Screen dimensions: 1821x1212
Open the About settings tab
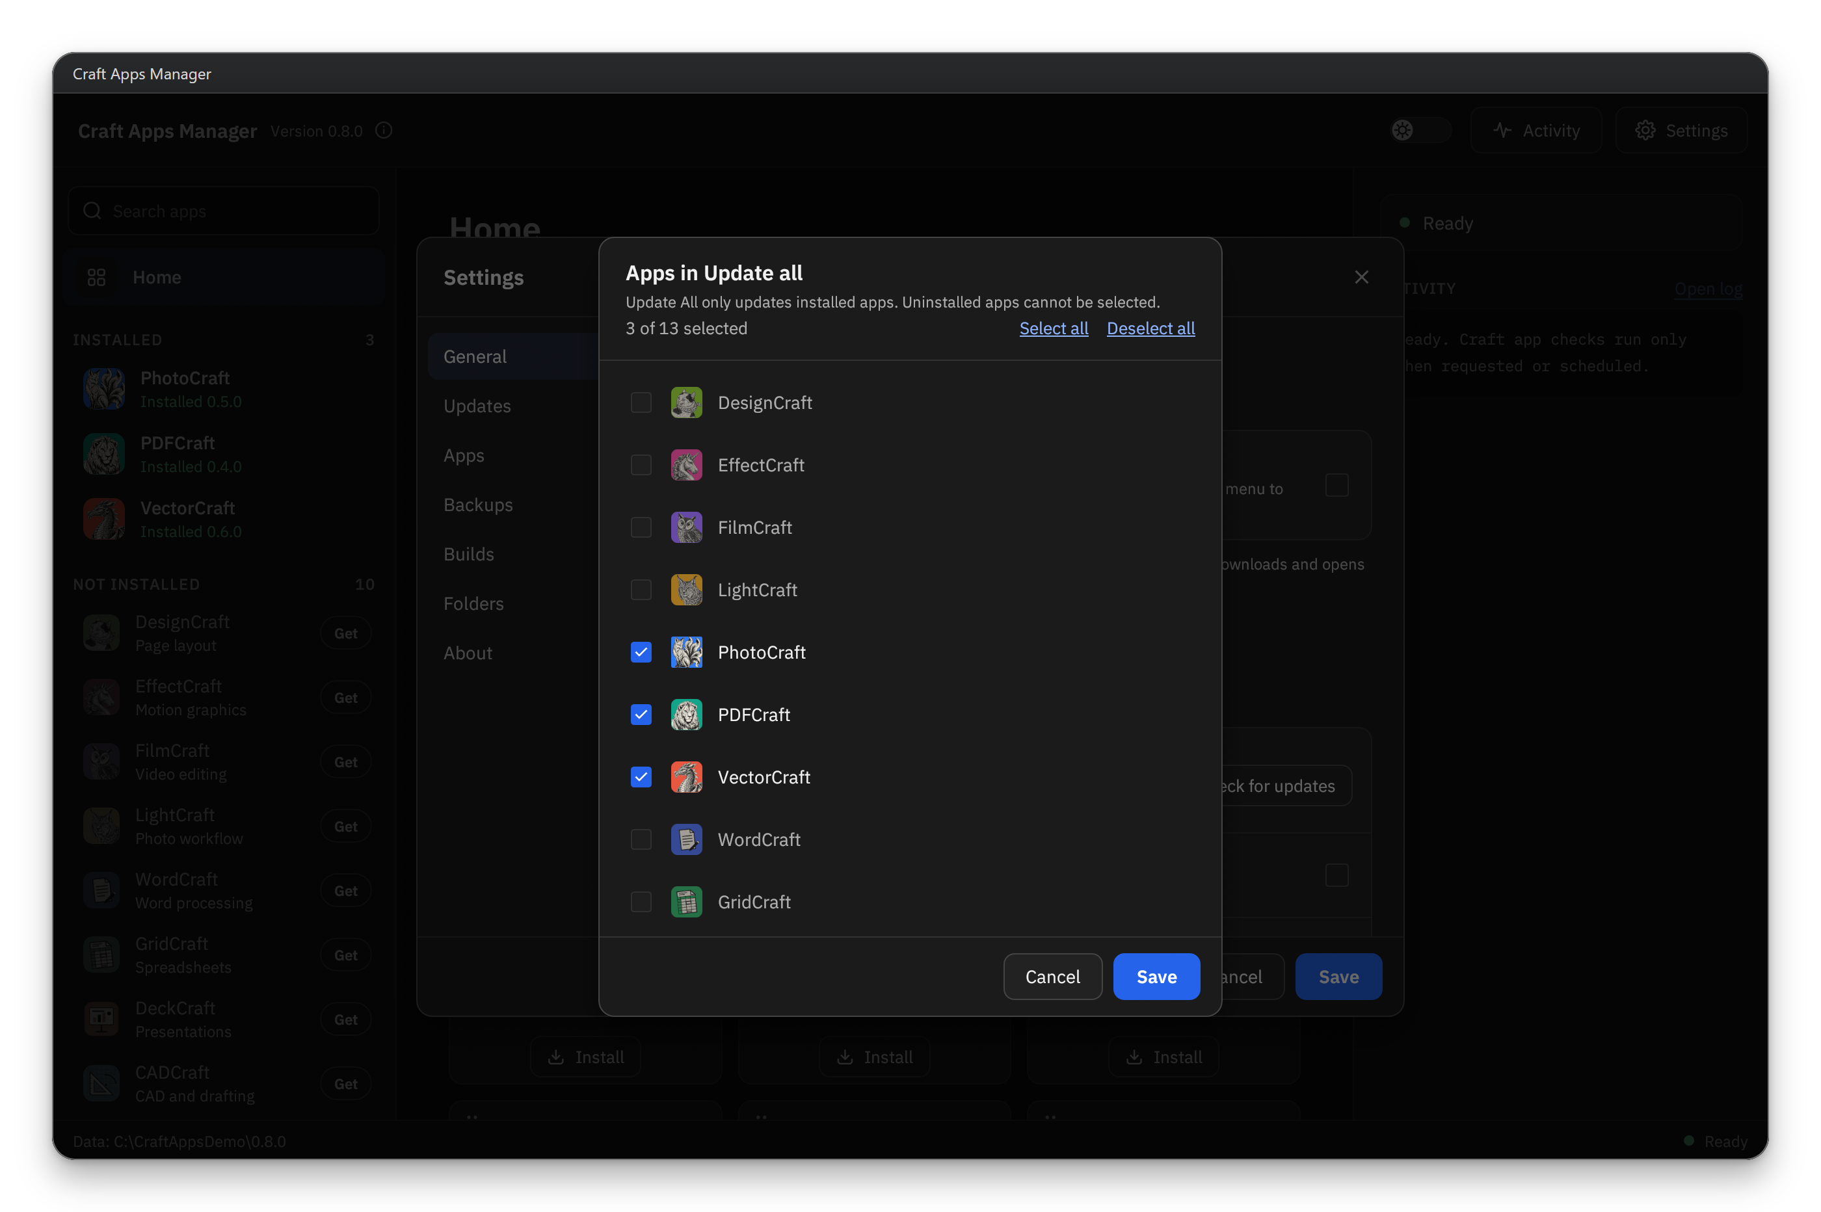click(513, 653)
